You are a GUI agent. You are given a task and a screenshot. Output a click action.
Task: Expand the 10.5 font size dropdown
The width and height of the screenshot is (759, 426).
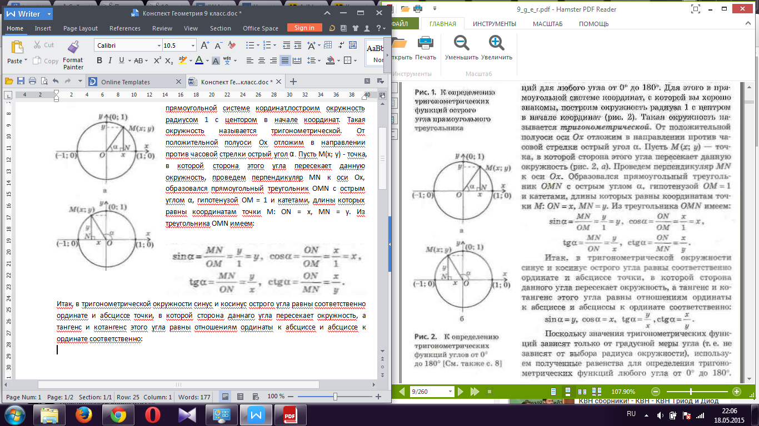[193, 45]
